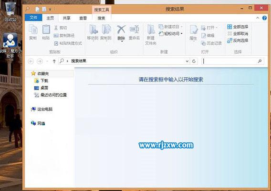Select 下载 downloads in navigation pane
The height and width of the screenshot is (191, 271).
tap(42, 80)
